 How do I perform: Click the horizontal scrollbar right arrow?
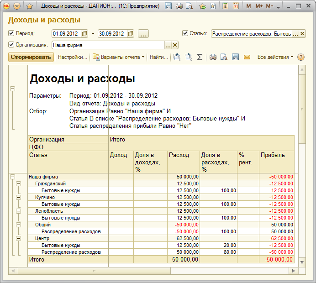[294, 271]
